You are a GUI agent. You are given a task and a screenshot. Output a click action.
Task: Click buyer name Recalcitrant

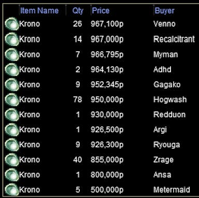tap(174, 39)
